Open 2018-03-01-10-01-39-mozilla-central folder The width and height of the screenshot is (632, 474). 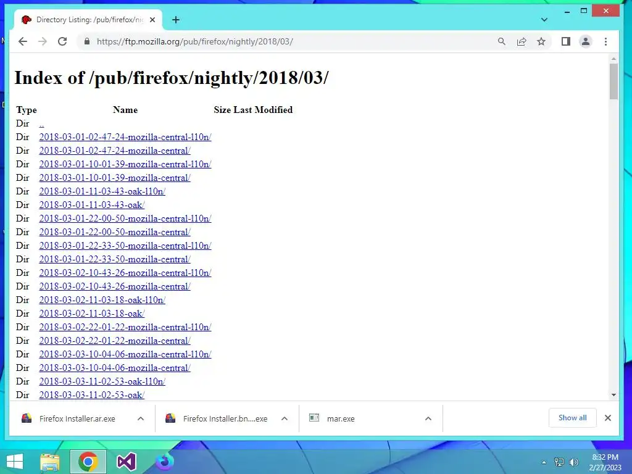coord(115,178)
